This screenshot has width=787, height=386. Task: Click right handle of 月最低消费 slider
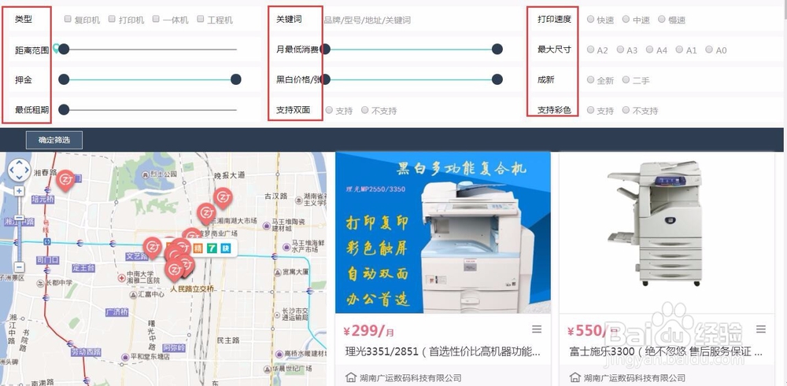tap(497, 49)
